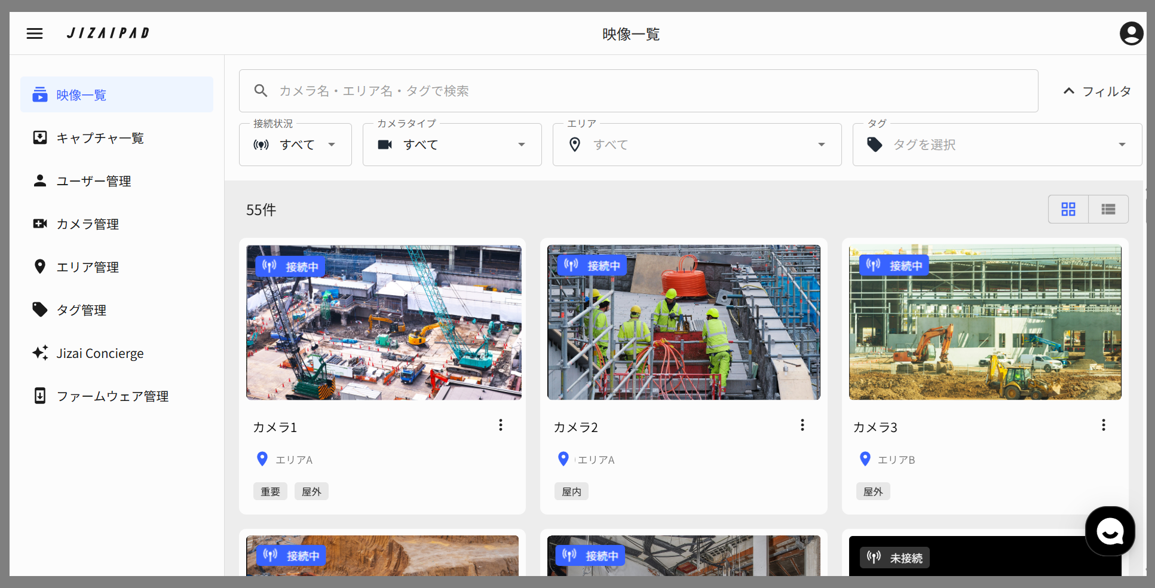Click the 映像一覧 sidebar icon
This screenshot has height=588, width=1155.
(40, 94)
